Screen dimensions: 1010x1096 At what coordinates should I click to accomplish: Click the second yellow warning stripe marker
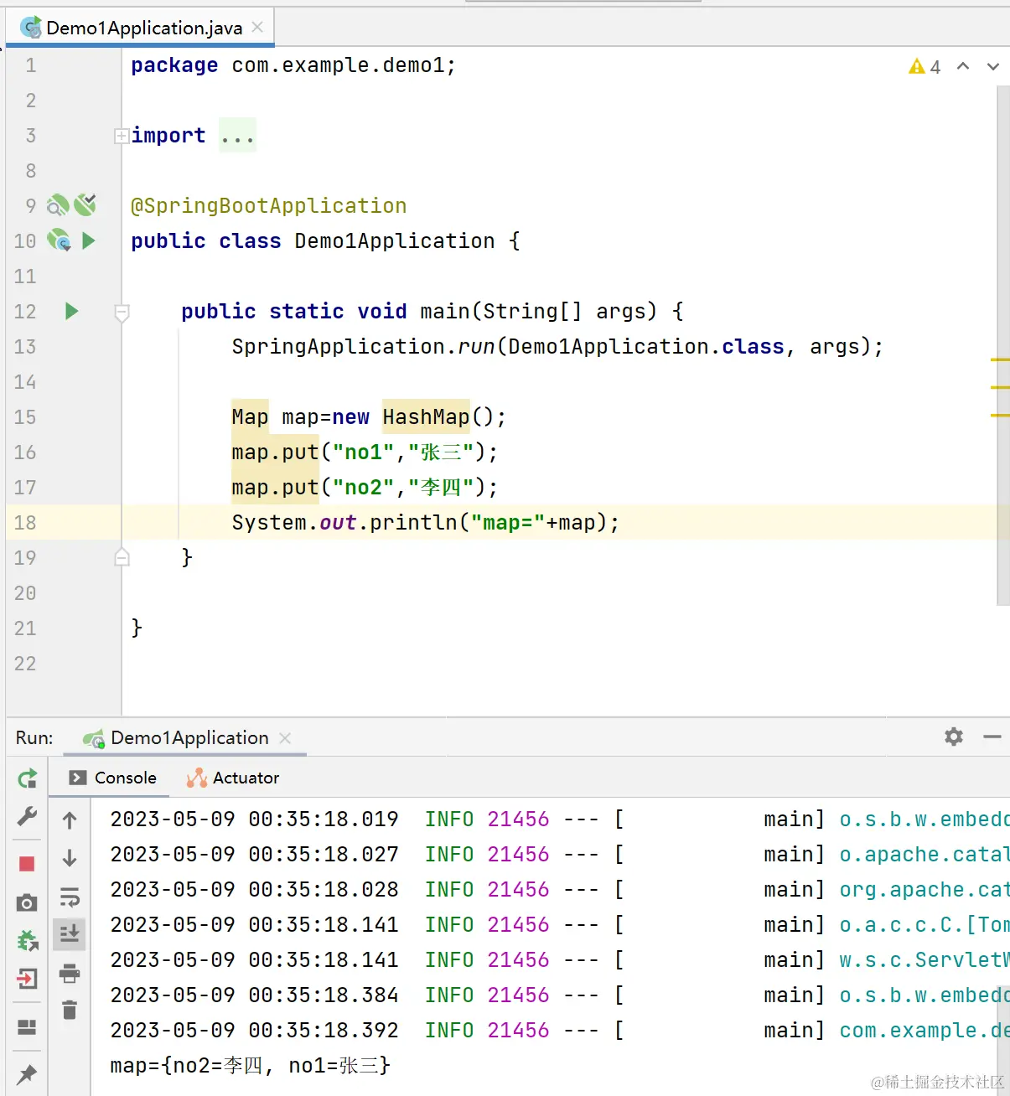point(1000,387)
